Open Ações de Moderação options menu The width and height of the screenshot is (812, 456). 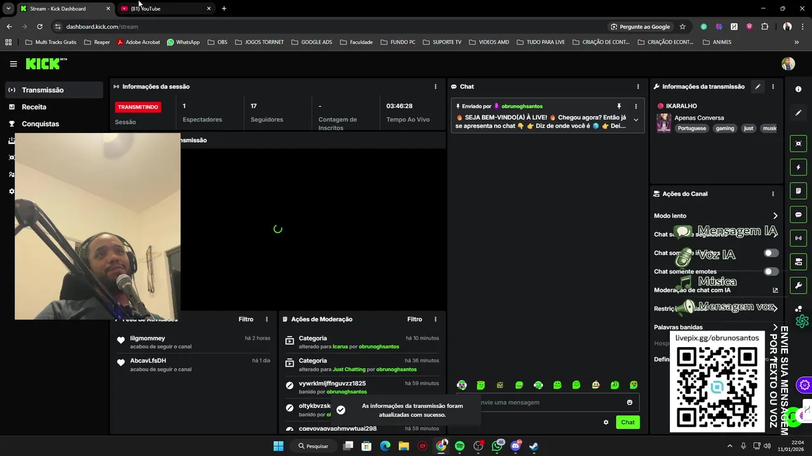tap(435, 319)
